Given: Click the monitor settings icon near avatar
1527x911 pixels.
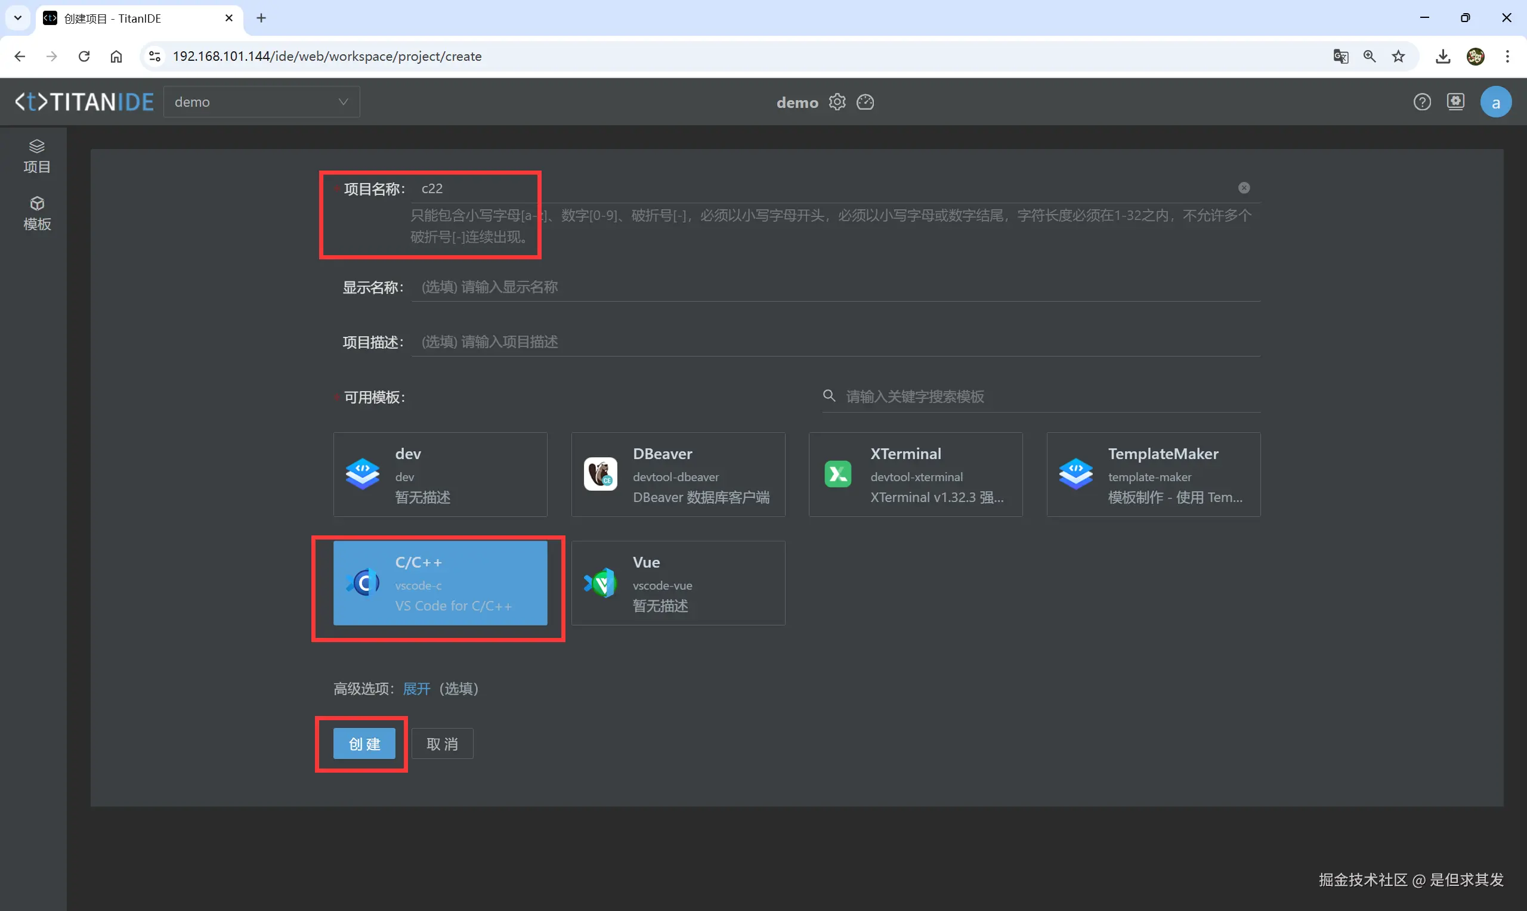Looking at the screenshot, I should pyautogui.click(x=1455, y=101).
